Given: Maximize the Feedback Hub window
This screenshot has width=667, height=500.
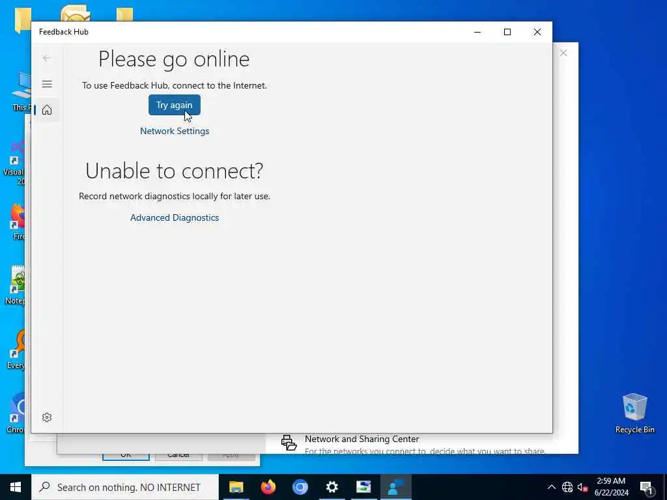Looking at the screenshot, I should point(507,32).
